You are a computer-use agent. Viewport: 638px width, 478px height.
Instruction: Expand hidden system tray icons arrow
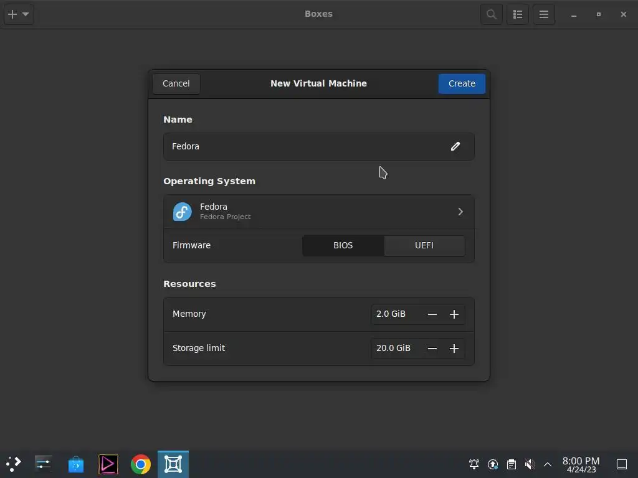point(548,464)
